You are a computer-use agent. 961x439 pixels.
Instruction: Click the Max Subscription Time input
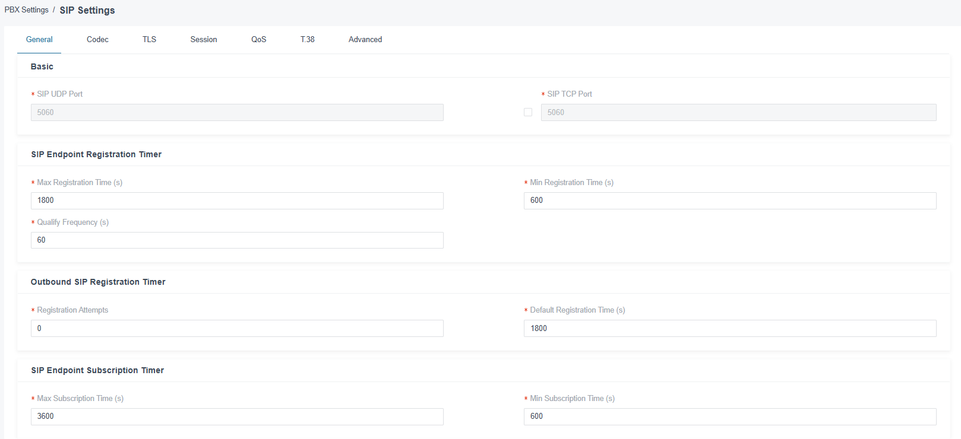pos(237,416)
